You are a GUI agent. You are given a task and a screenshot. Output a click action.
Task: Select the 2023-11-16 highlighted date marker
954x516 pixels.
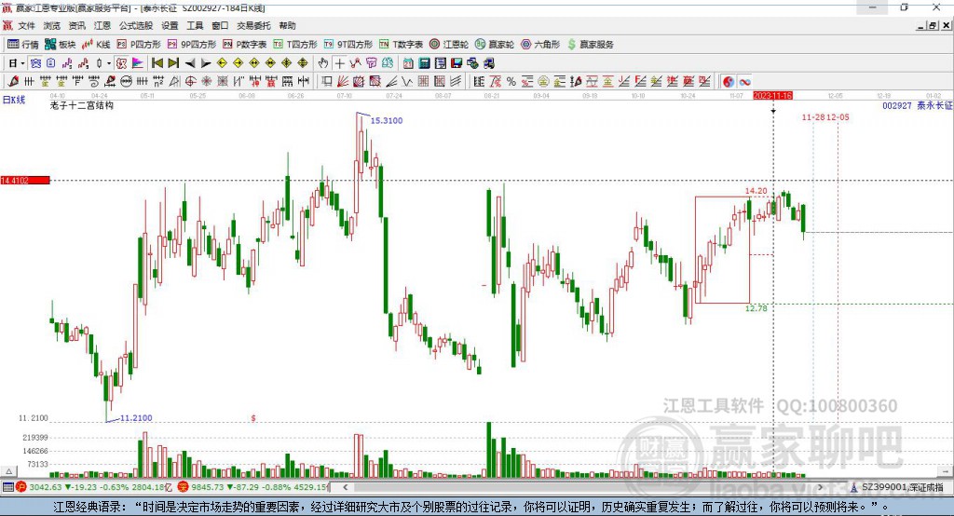(772, 96)
